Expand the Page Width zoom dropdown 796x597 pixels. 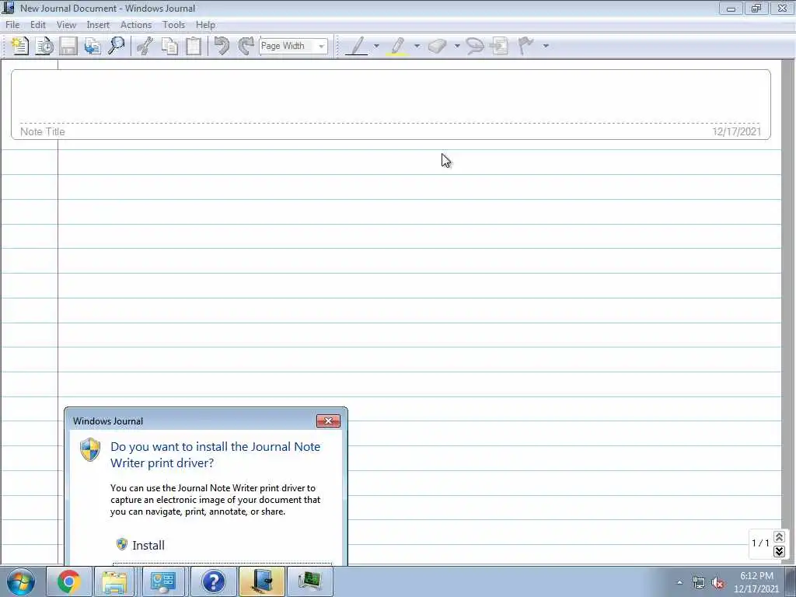tap(321, 46)
